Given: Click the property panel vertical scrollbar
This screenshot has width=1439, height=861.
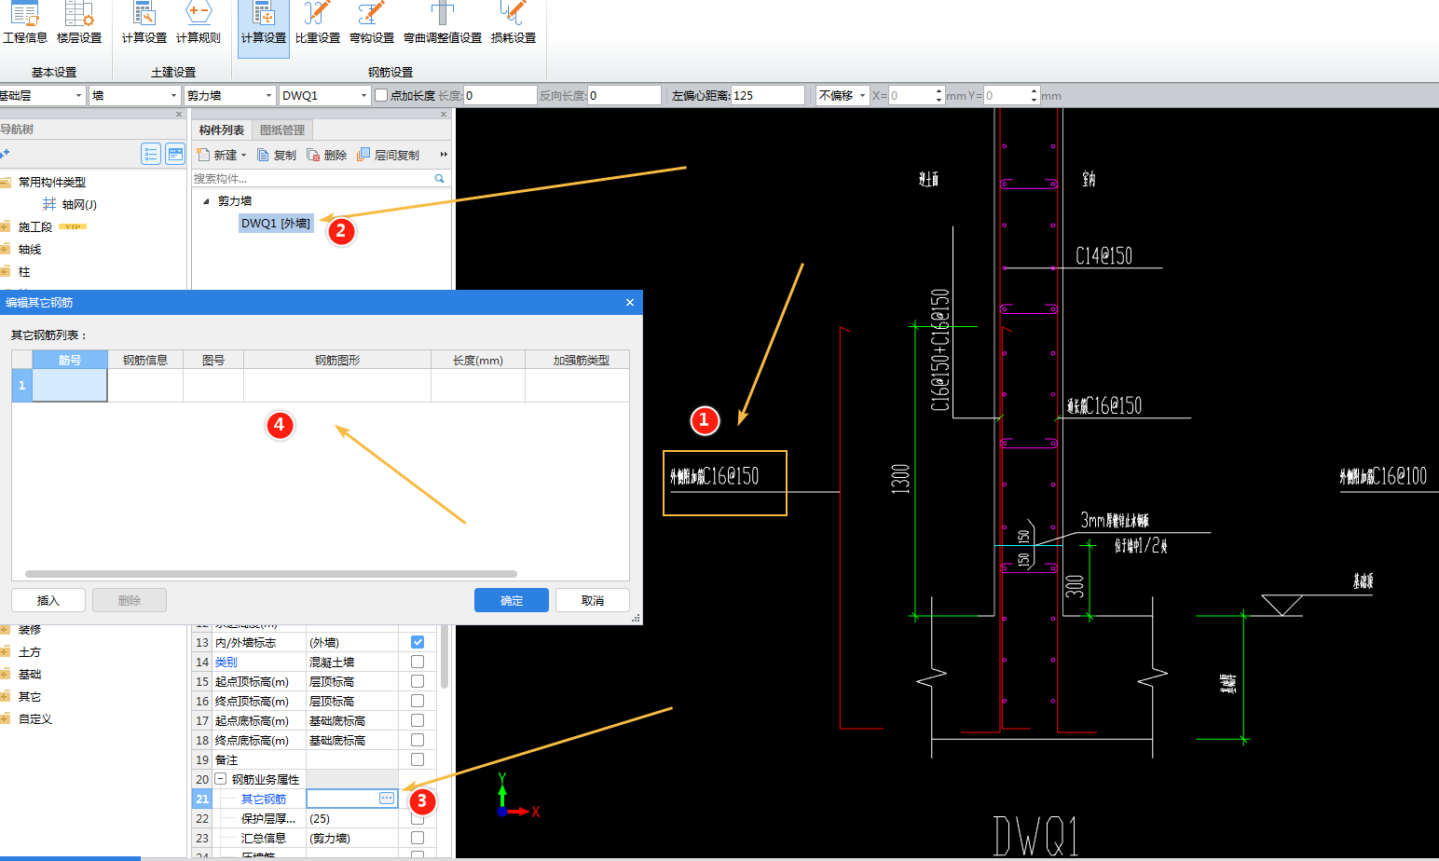Looking at the screenshot, I should (x=445, y=657).
